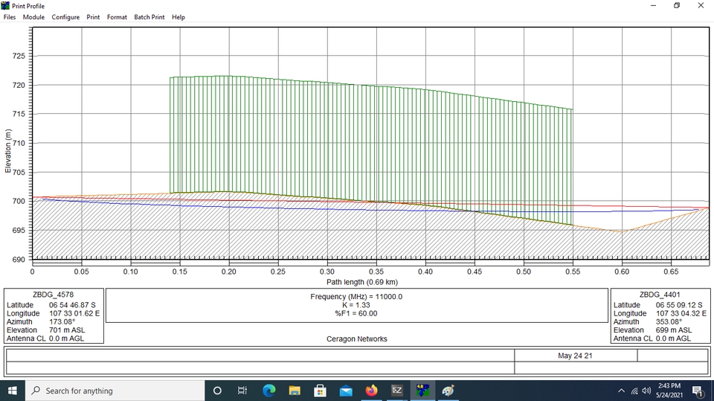Click the Elevation (m) axis label

coord(7,151)
